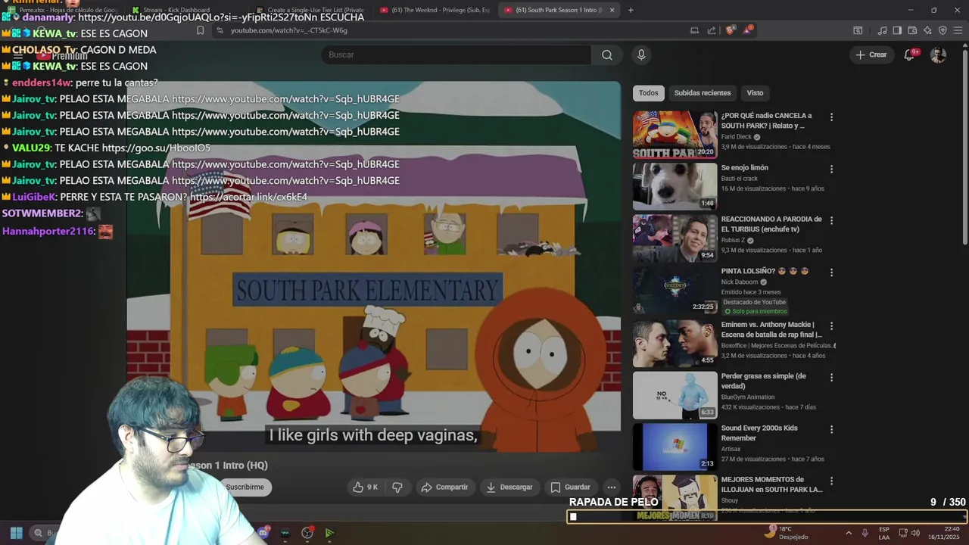This screenshot has height=545, width=969.
Task: Like the video with thumbs up
Action: pos(365,487)
